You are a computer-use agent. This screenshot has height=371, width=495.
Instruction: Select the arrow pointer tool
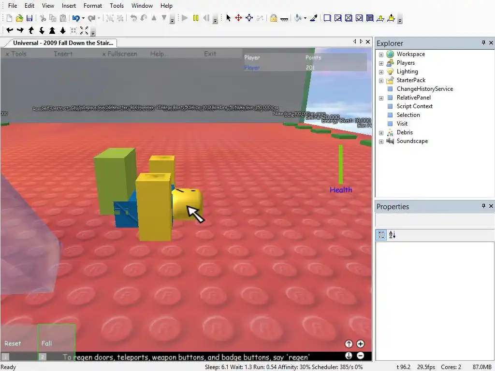pyautogui.click(x=229, y=18)
